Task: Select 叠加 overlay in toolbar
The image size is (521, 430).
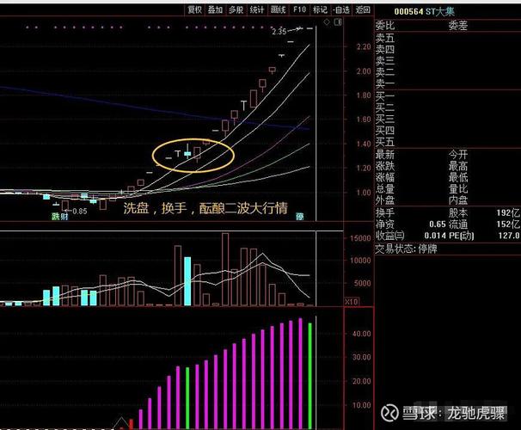Action: (x=215, y=10)
